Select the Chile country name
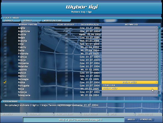 click(21, 44)
